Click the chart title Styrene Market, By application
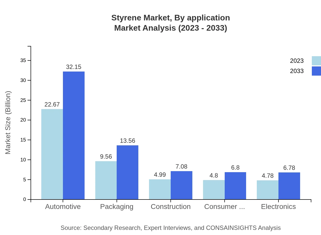The height and width of the screenshot is (235, 321). point(171,18)
